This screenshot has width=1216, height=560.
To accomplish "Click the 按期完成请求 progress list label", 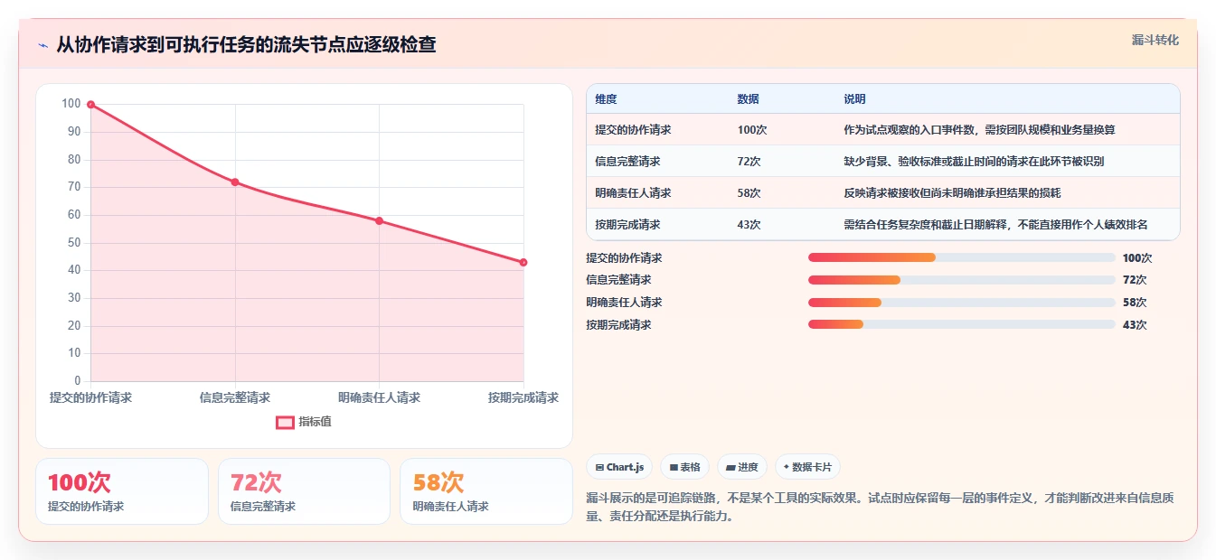I will tap(618, 325).
